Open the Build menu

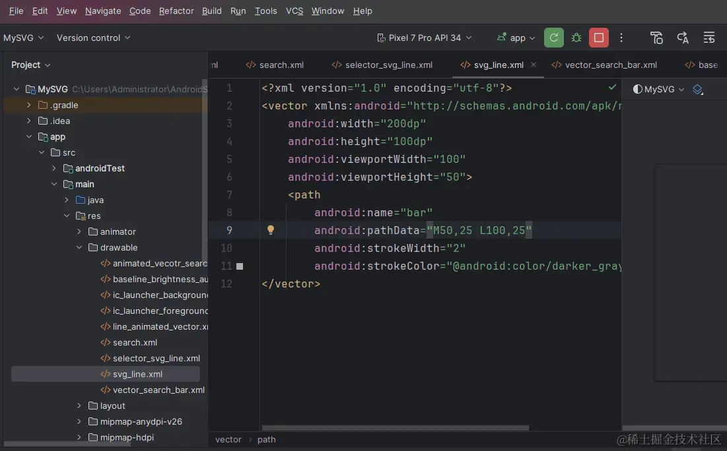click(x=212, y=11)
